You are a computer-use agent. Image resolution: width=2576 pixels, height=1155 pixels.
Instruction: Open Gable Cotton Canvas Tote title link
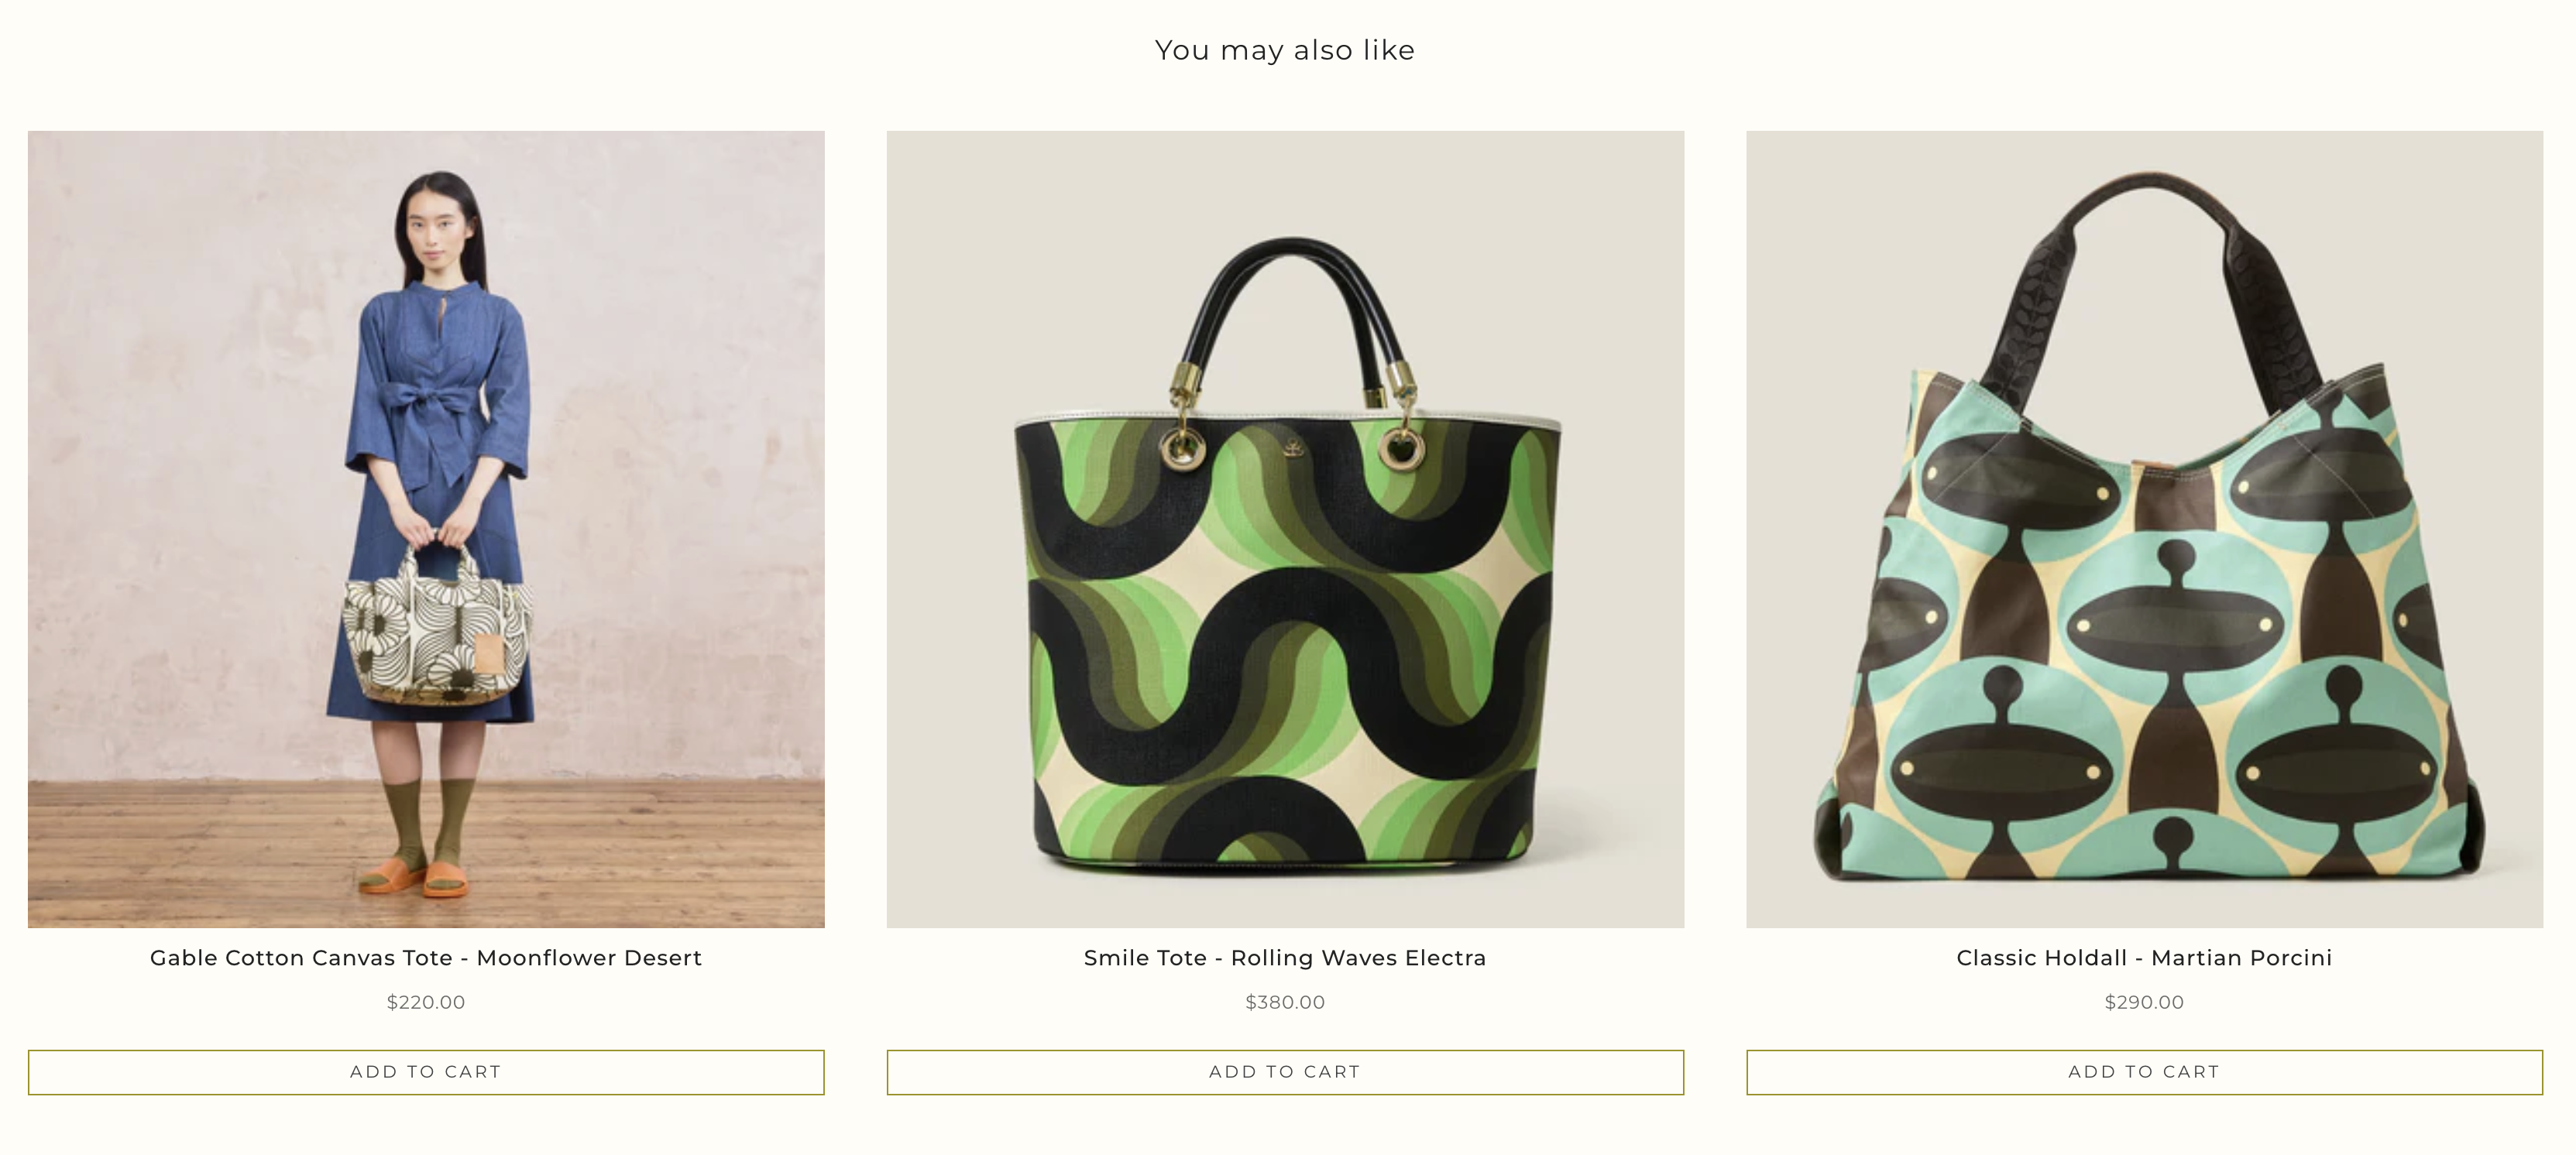click(426, 957)
